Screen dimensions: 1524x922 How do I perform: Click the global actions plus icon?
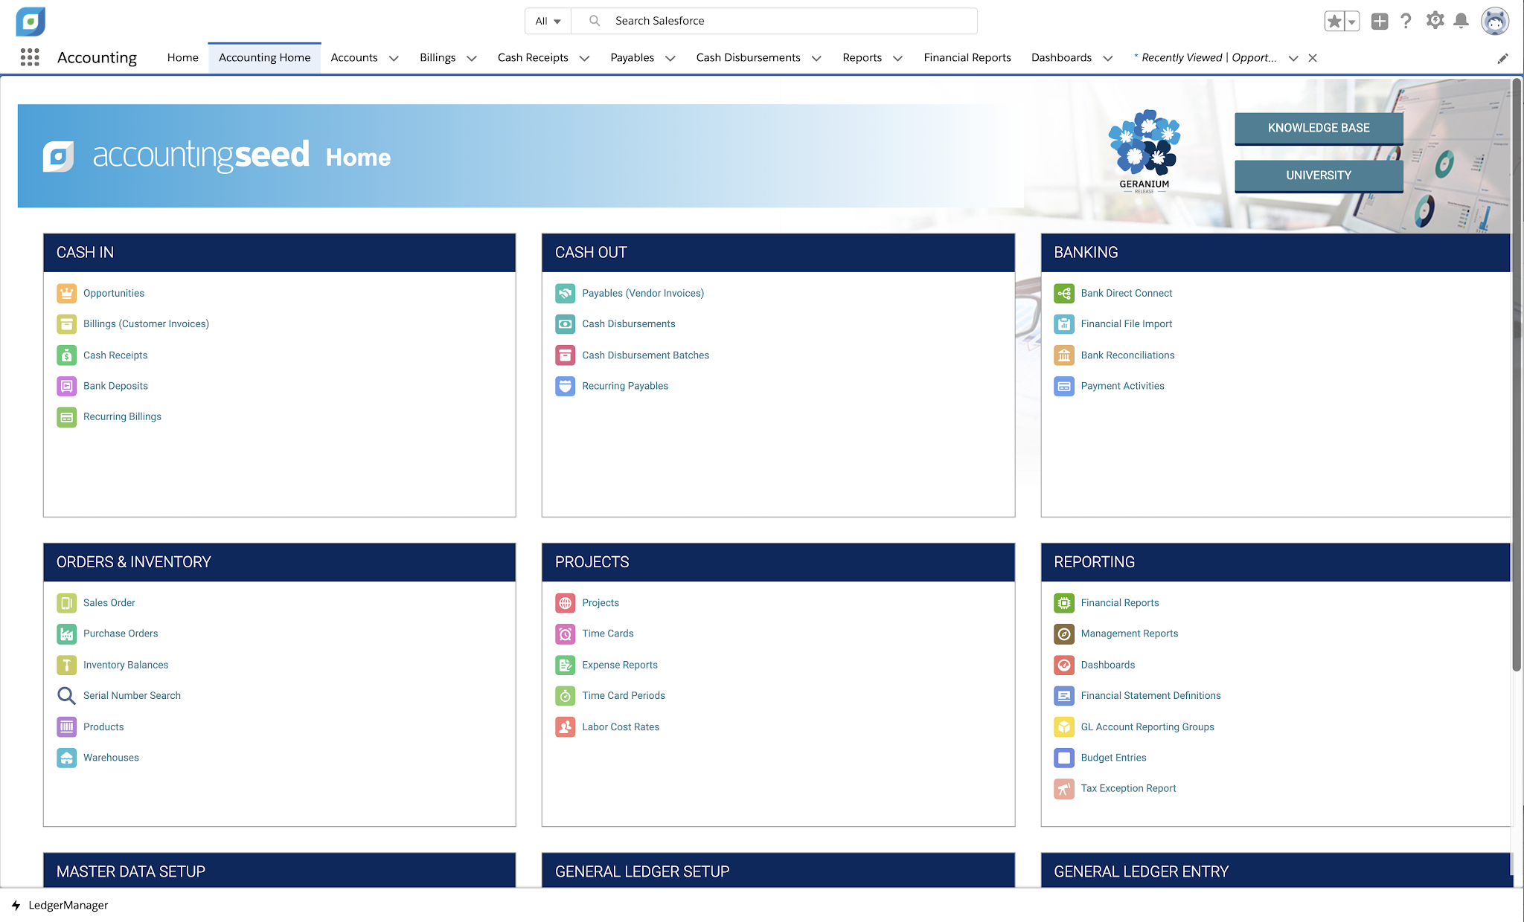click(1379, 21)
